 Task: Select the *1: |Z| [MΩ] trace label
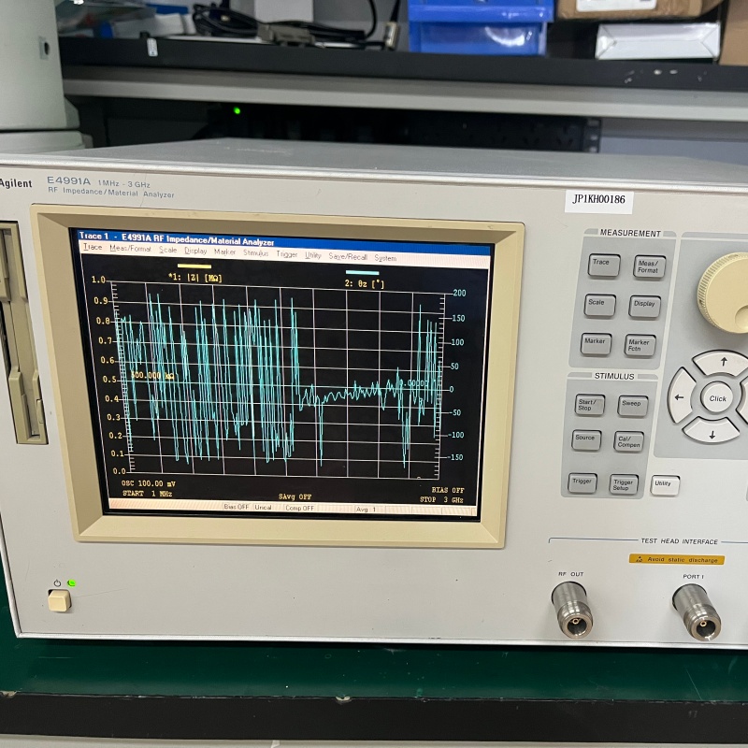click(195, 277)
